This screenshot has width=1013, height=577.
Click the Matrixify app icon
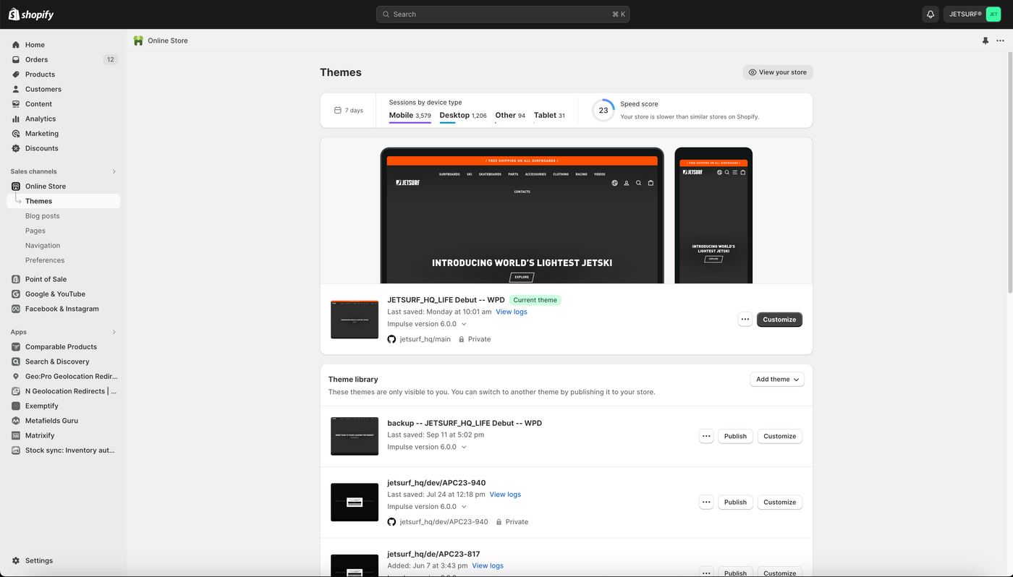pos(16,436)
